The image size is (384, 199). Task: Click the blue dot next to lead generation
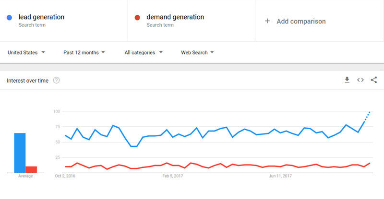[10, 18]
